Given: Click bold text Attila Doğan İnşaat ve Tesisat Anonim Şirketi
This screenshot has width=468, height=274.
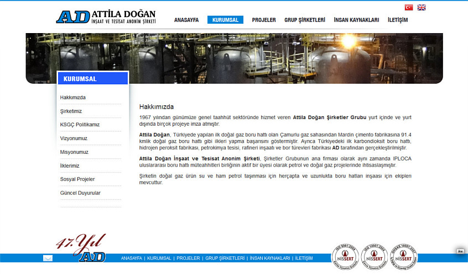Looking at the screenshot, I should pos(199,159).
